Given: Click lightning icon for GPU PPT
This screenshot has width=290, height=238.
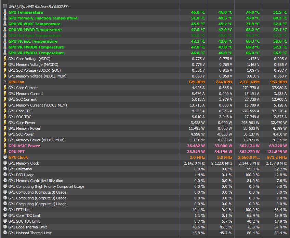Looking at the screenshot, I should 5,152.
